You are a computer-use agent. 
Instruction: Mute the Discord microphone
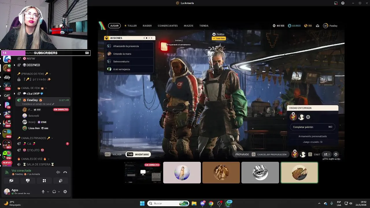pos(43,192)
